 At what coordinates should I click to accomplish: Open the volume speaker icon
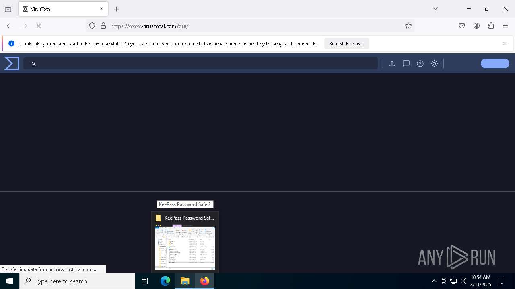click(463, 281)
